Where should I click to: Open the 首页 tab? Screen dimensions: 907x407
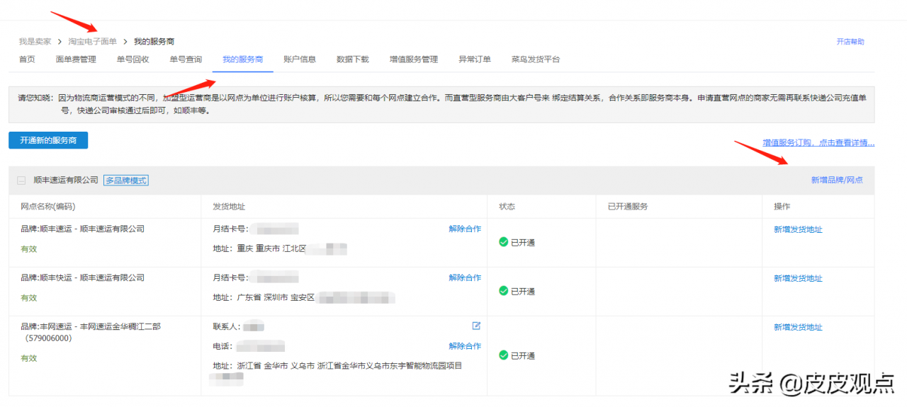click(x=27, y=59)
